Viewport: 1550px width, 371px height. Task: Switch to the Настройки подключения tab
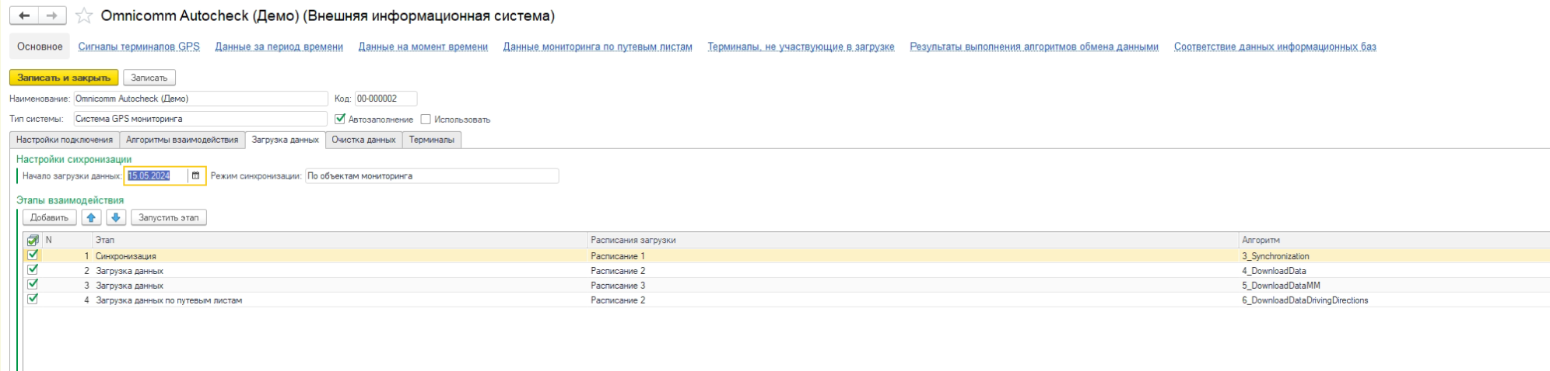click(x=65, y=140)
